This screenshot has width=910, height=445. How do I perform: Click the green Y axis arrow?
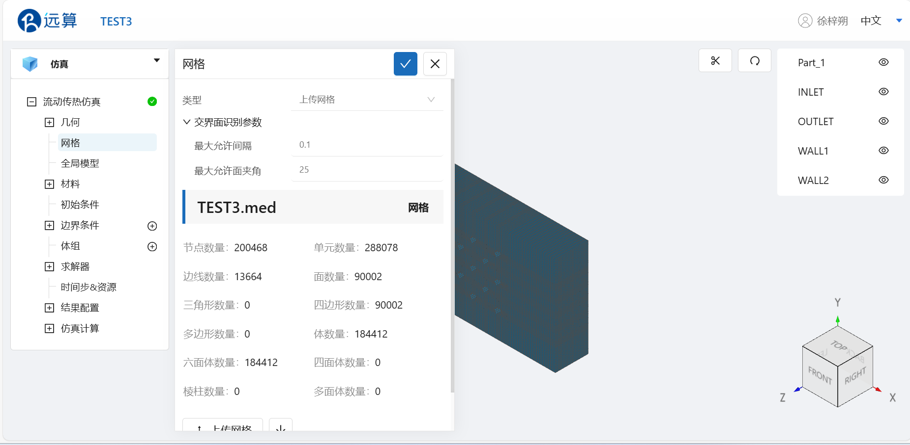pyautogui.click(x=838, y=320)
